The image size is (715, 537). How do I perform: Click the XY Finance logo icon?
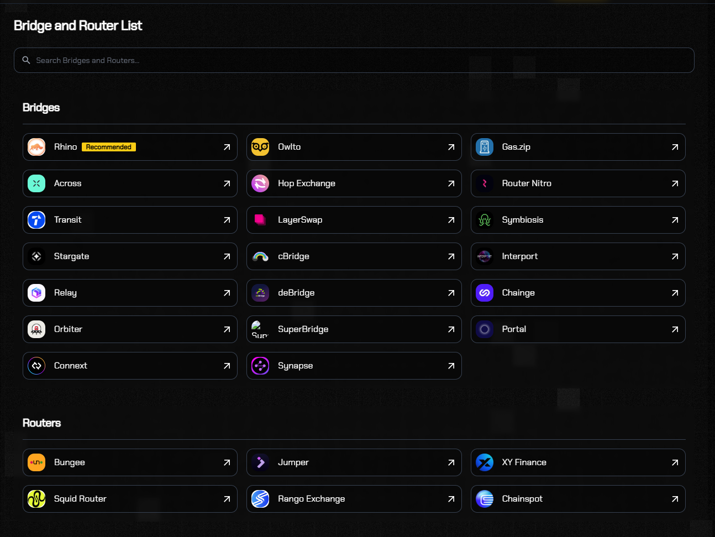[x=485, y=462]
